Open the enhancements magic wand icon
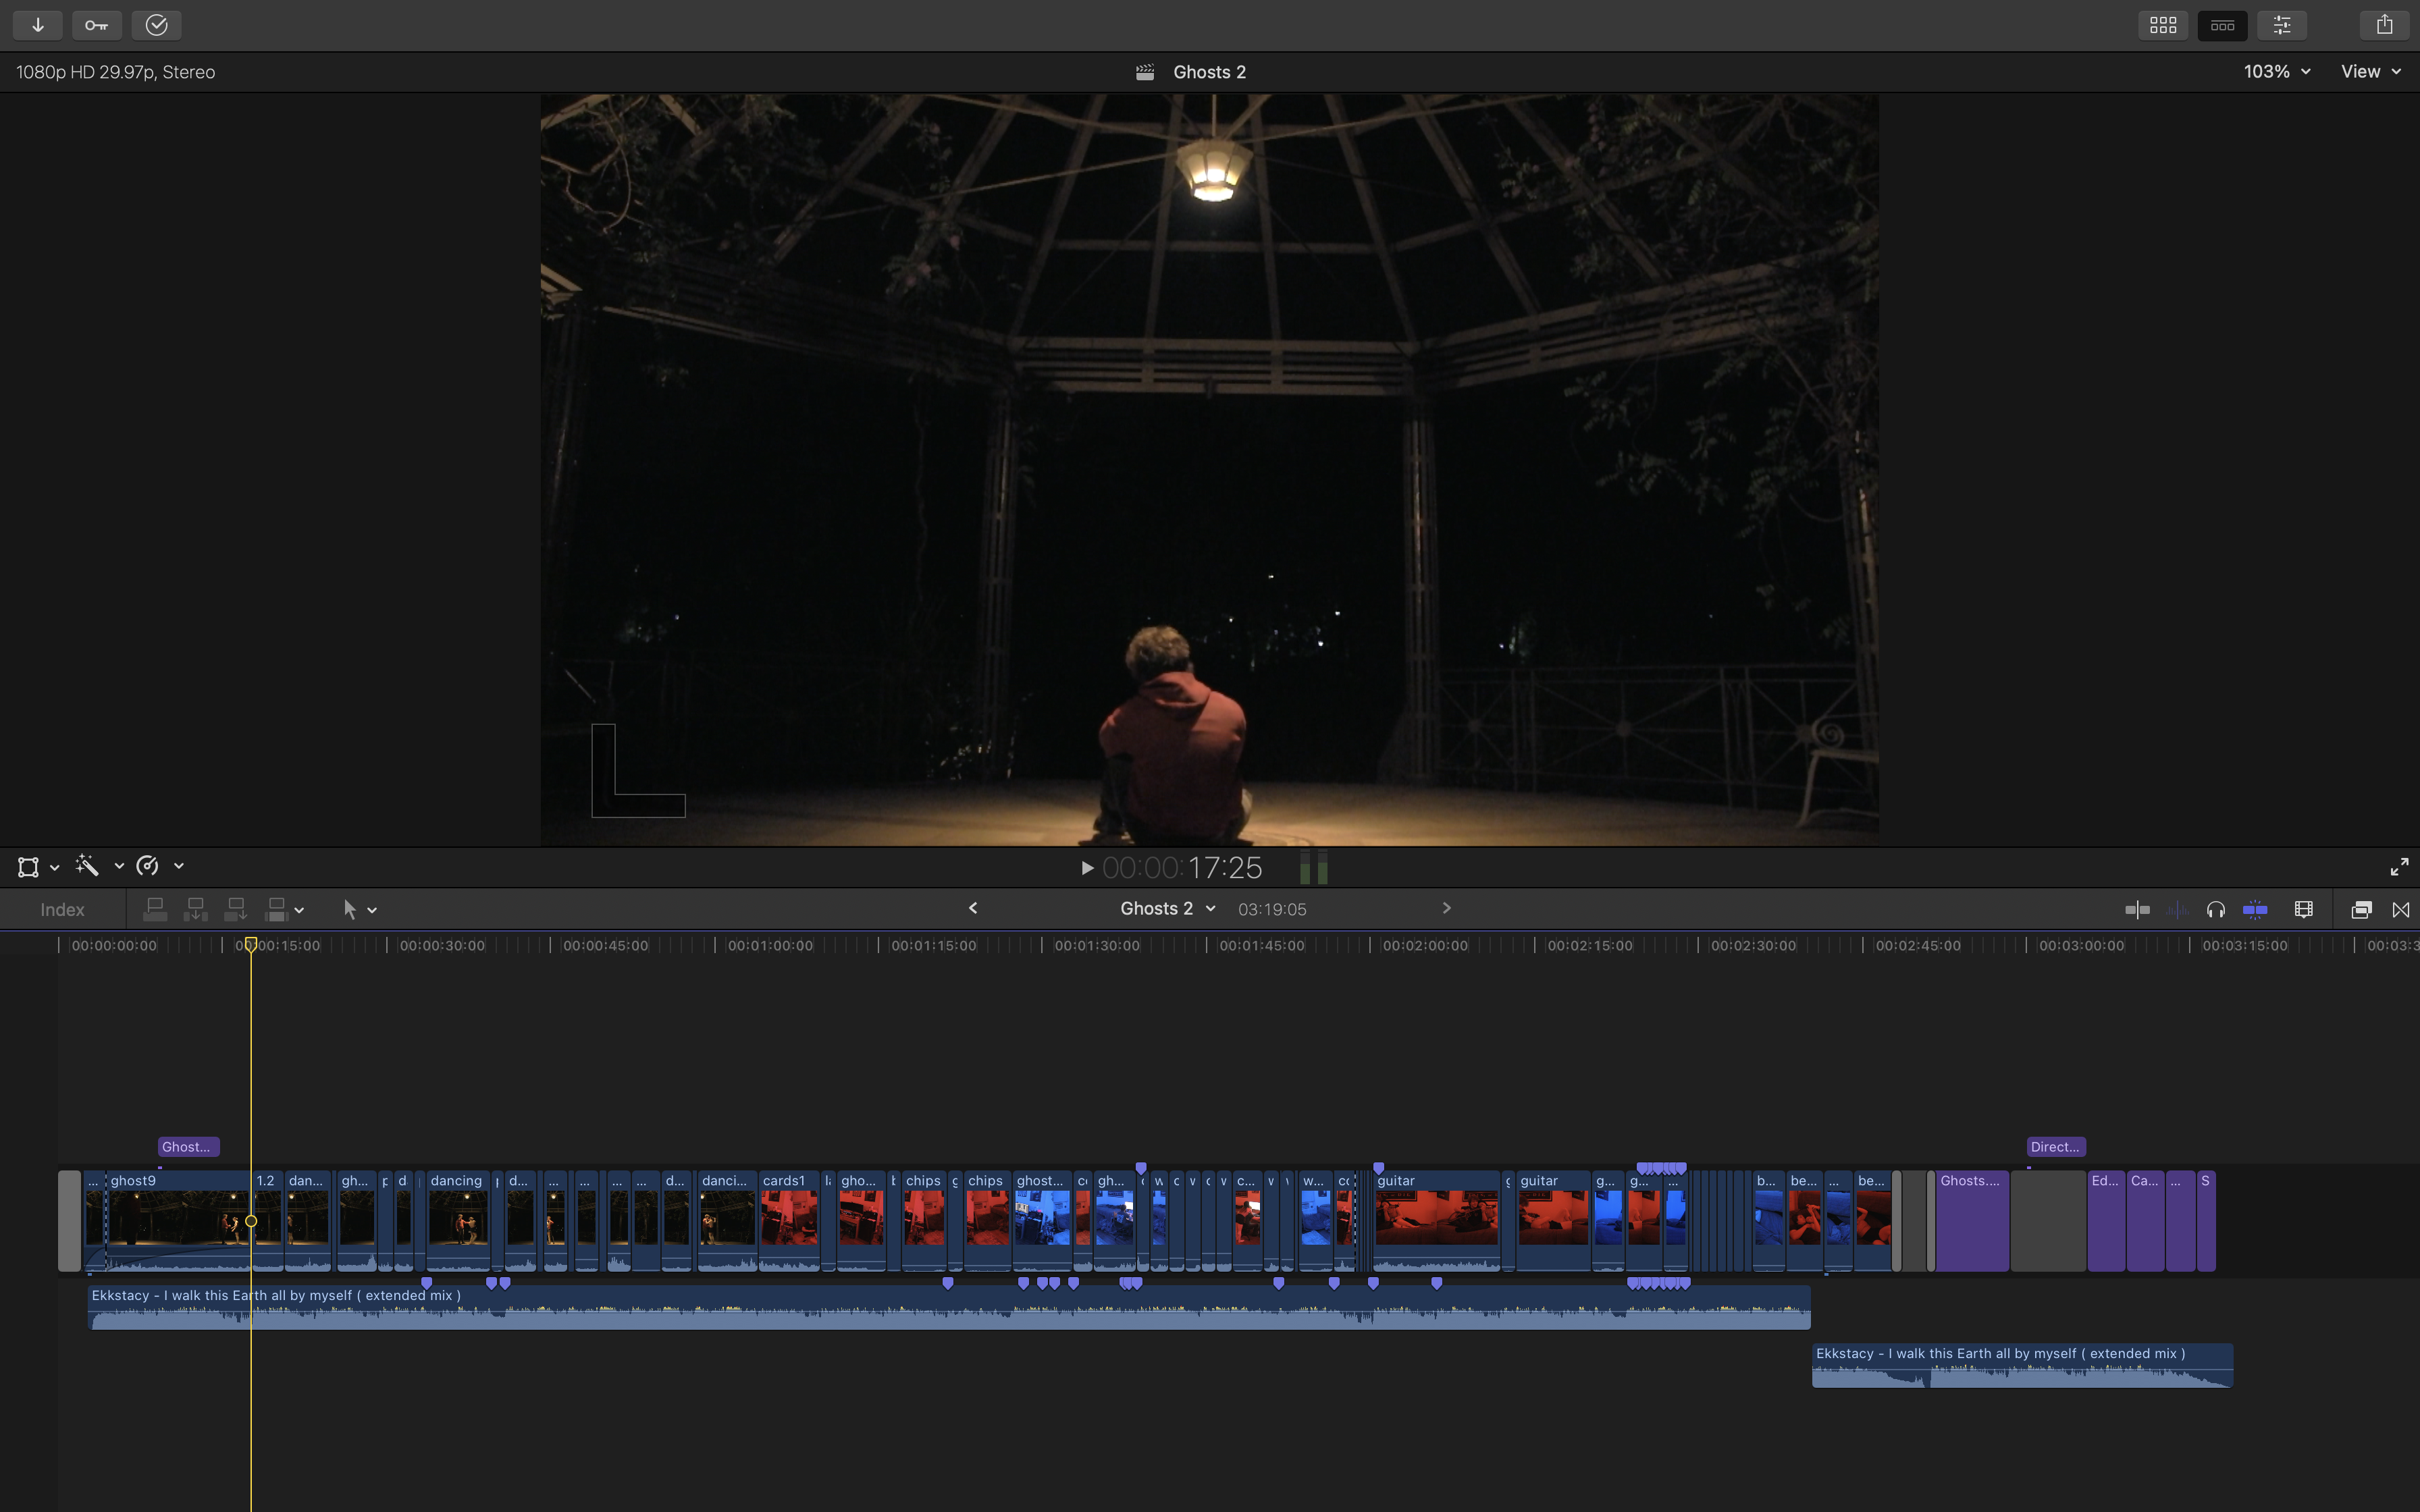The width and height of the screenshot is (2420, 1512). 87,866
